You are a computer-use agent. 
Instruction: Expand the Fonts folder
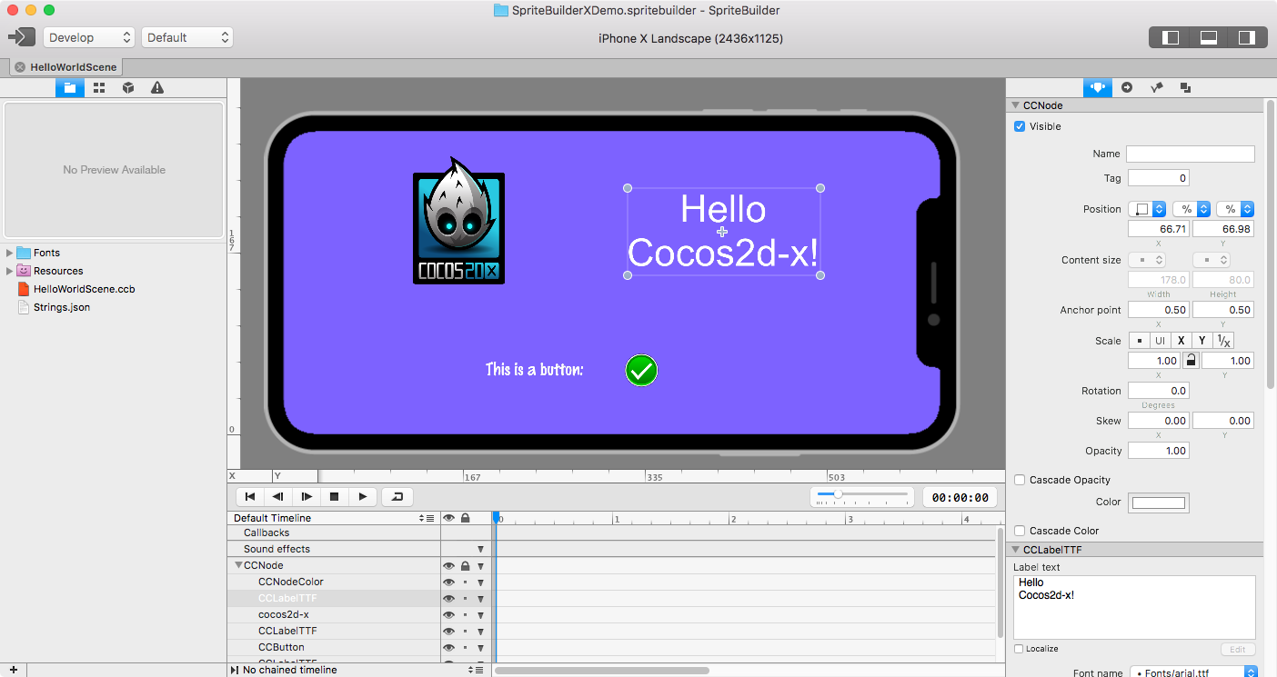pos(9,253)
